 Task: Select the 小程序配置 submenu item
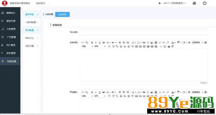pos(32,22)
